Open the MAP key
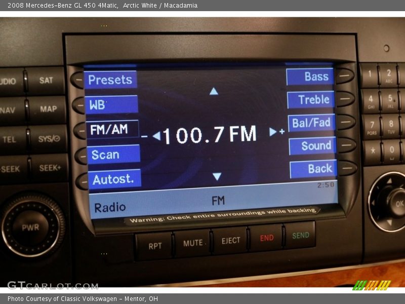This screenshot has height=304, width=405. [x=48, y=109]
